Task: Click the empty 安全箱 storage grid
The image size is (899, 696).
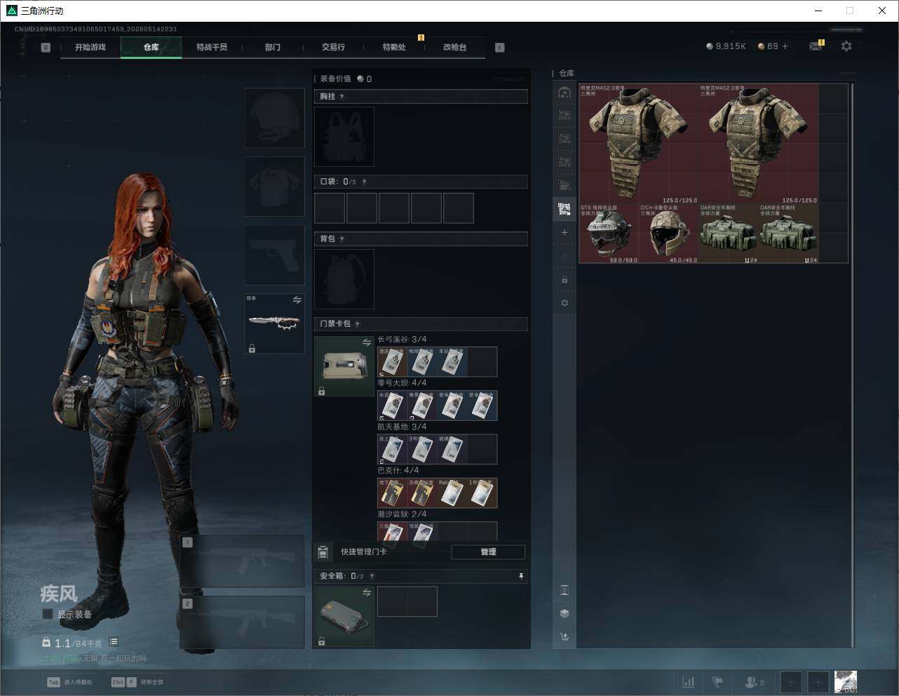Action: point(407,601)
